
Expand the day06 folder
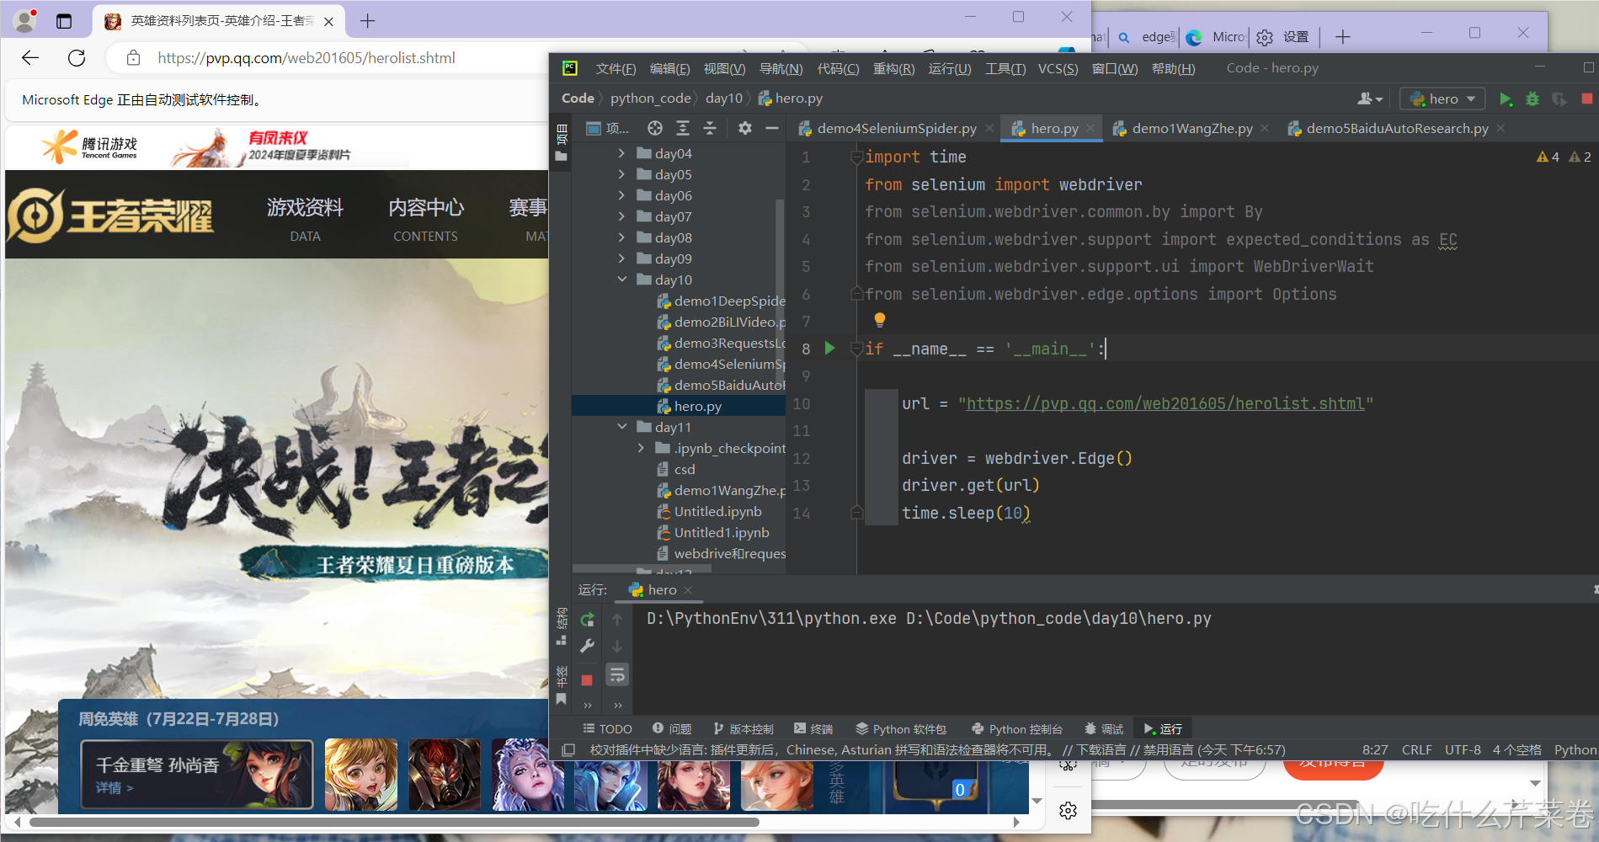point(621,195)
